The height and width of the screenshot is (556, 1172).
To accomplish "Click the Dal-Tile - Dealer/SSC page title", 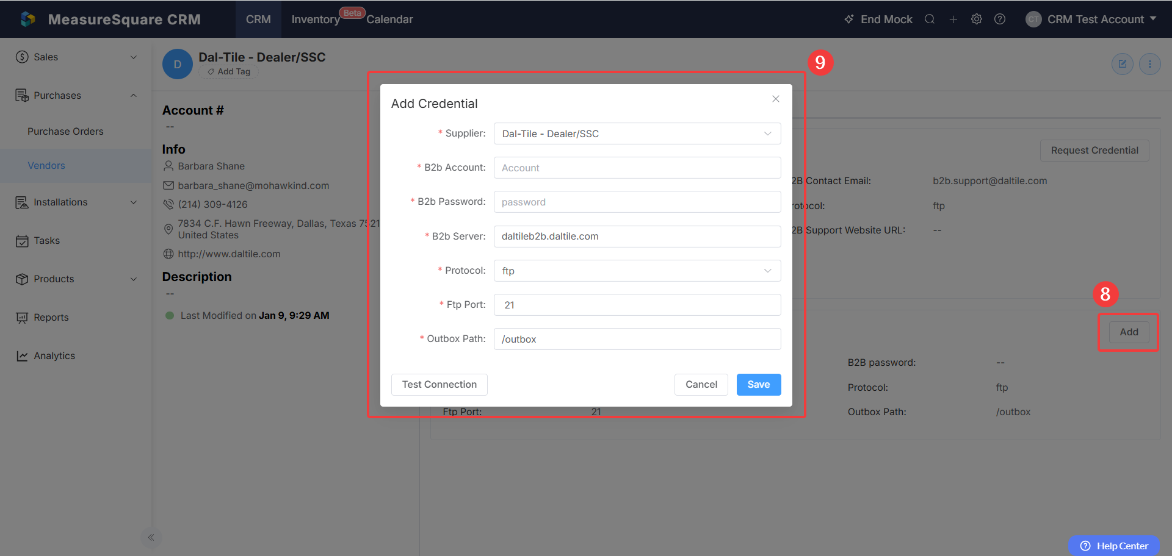I will [x=262, y=57].
